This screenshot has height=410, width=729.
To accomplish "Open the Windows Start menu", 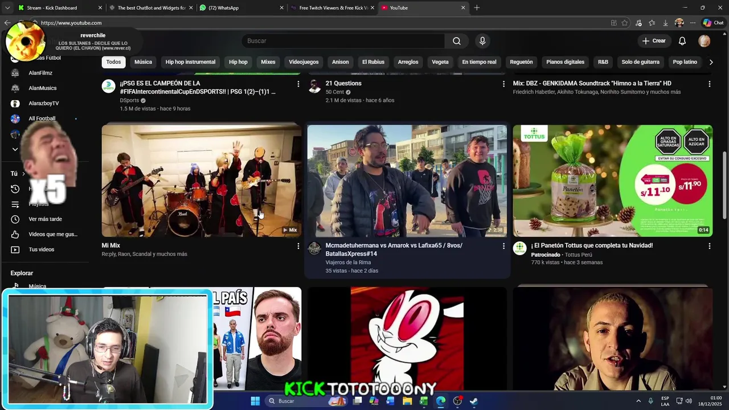I will click(x=255, y=401).
